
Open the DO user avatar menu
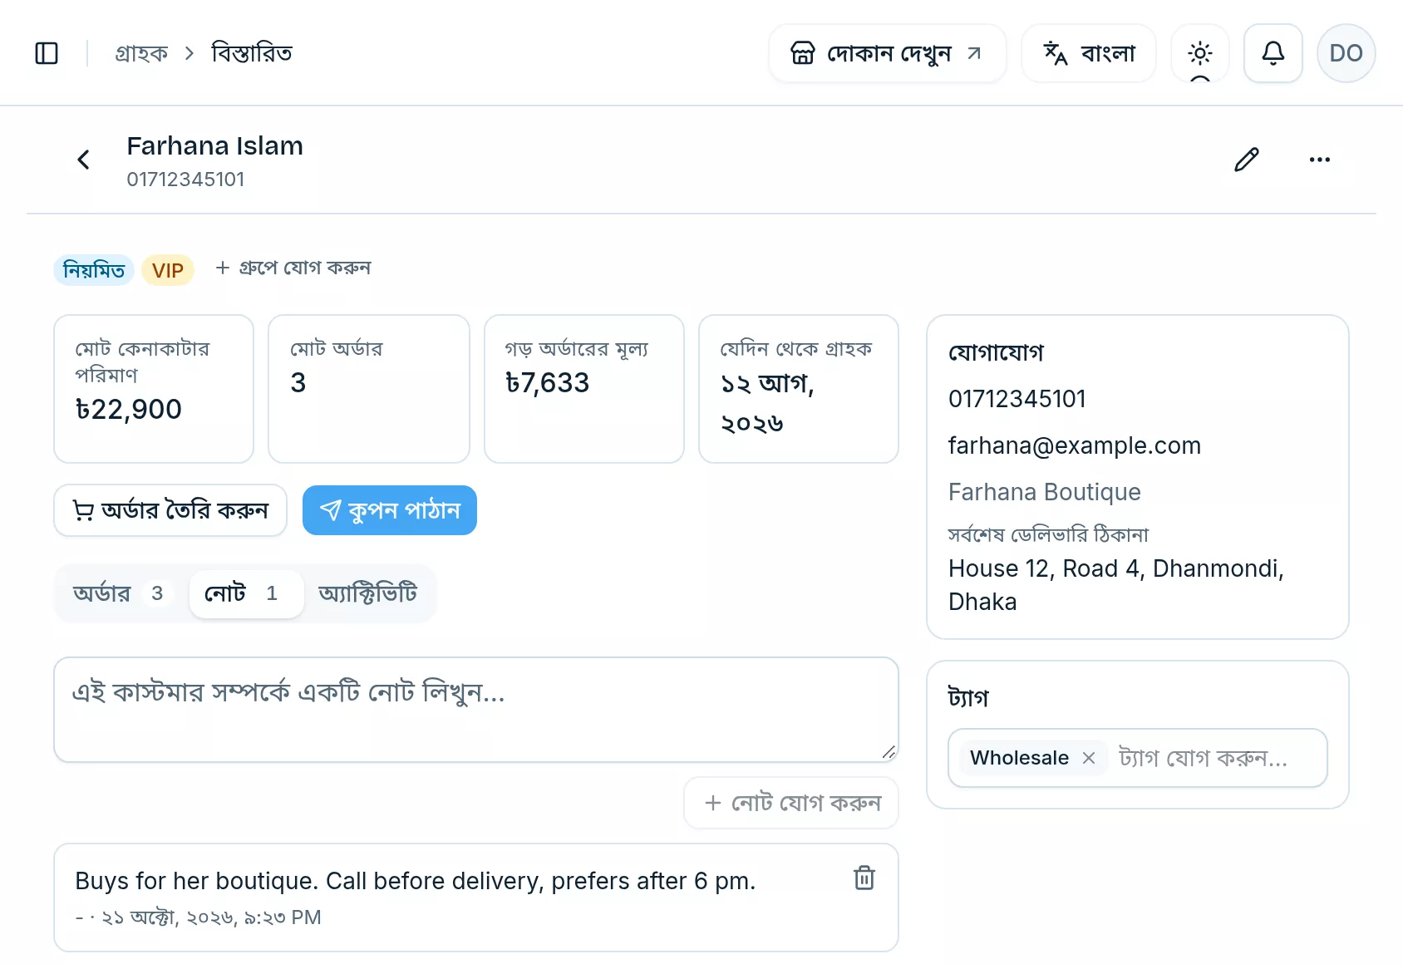[x=1346, y=53]
